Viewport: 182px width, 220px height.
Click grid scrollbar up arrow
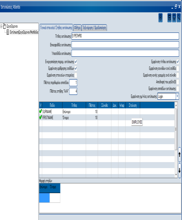[176, 105]
